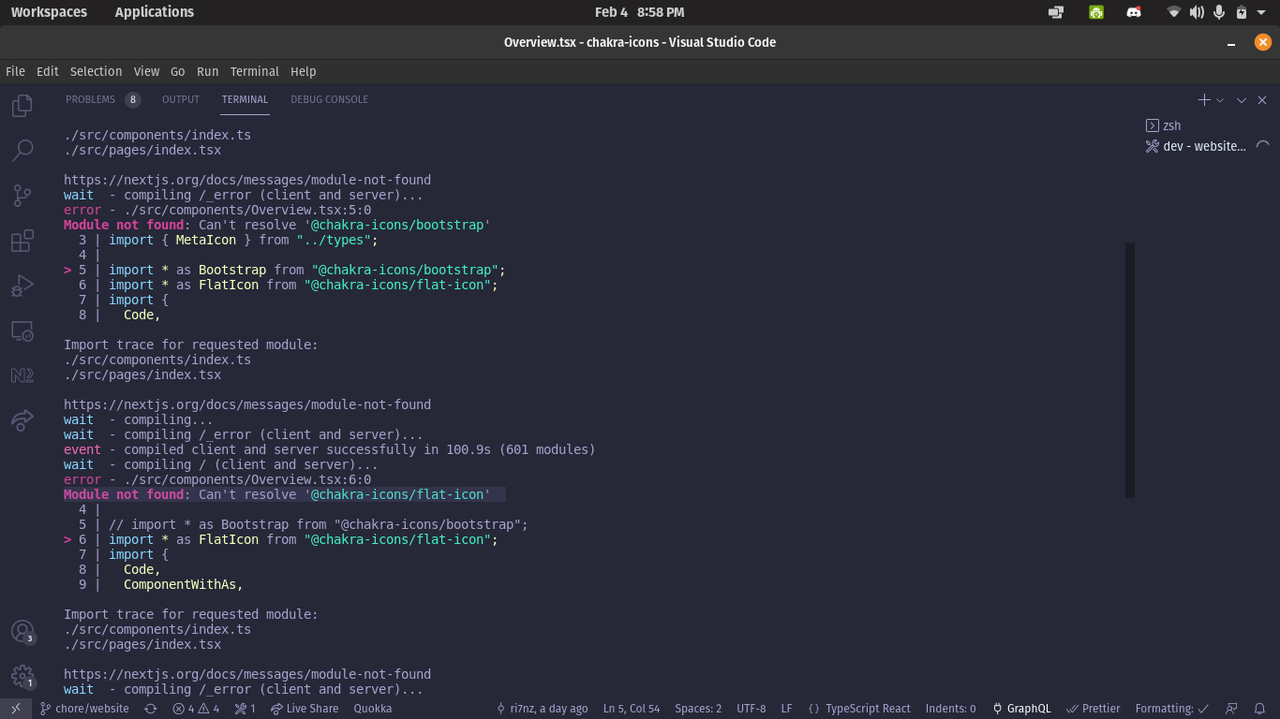Open the date and time Feb 4 8:58 PM

click(640, 12)
